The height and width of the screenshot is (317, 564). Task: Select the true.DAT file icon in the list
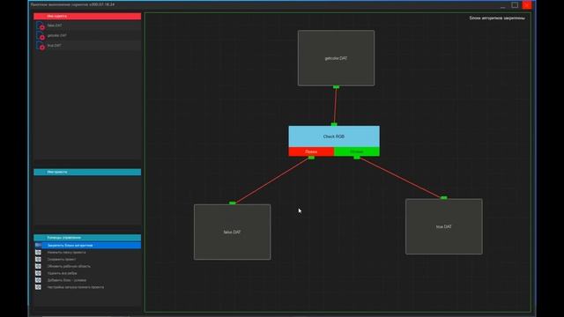point(41,46)
